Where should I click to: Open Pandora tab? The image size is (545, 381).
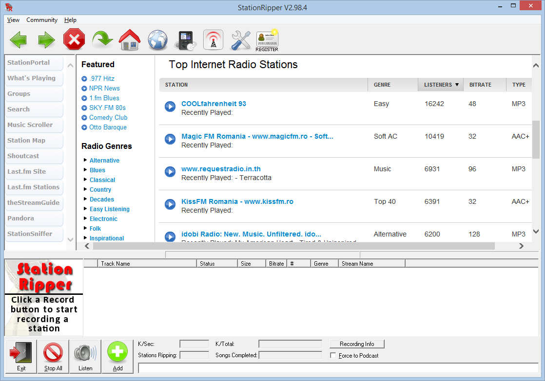click(x=35, y=219)
